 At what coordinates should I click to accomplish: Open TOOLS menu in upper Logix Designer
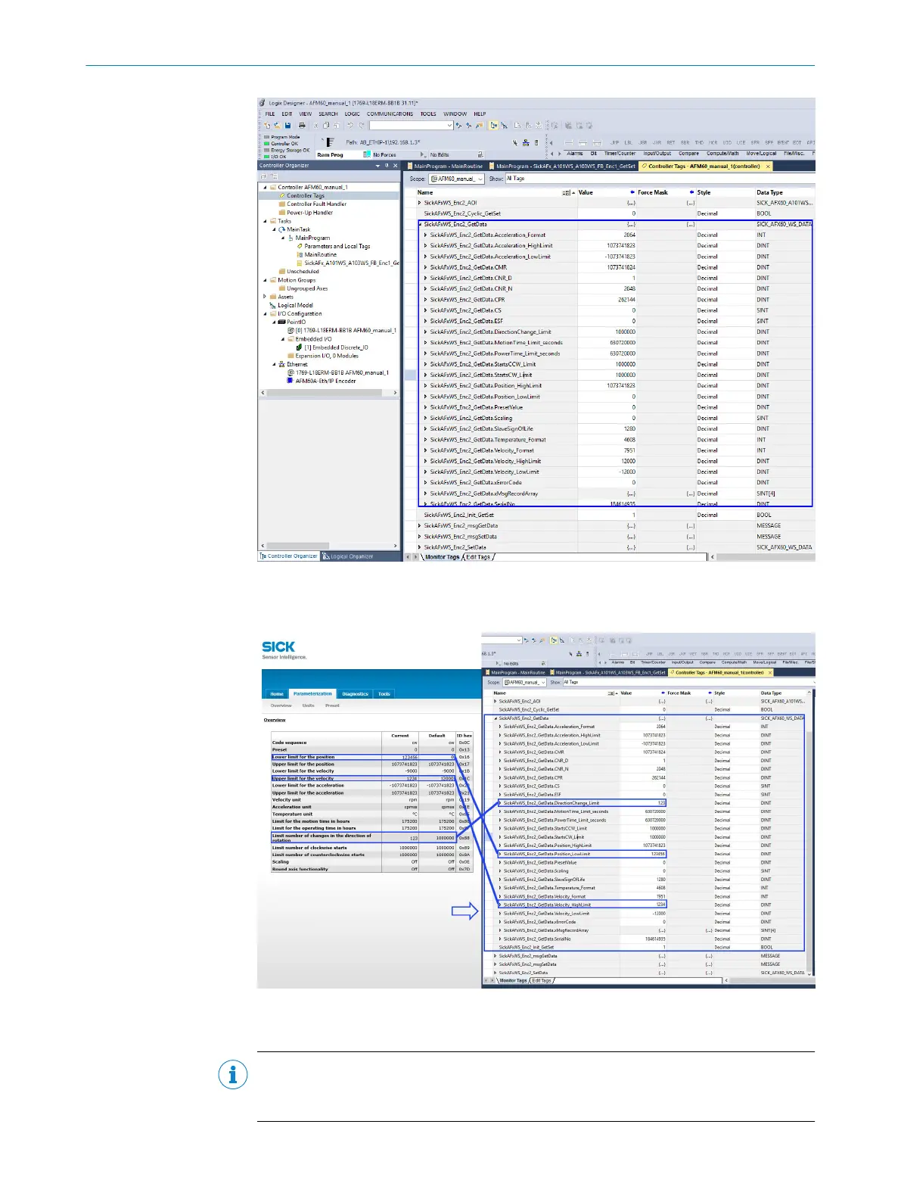click(x=428, y=114)
